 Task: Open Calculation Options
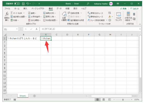click(128, 17)
